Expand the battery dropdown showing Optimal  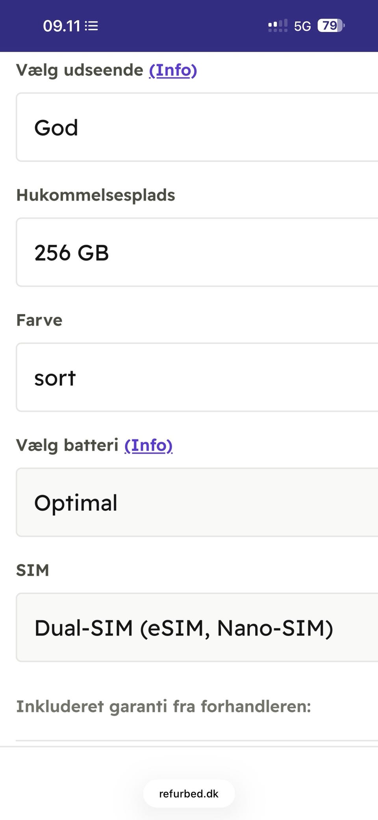(x=197, y=502)
